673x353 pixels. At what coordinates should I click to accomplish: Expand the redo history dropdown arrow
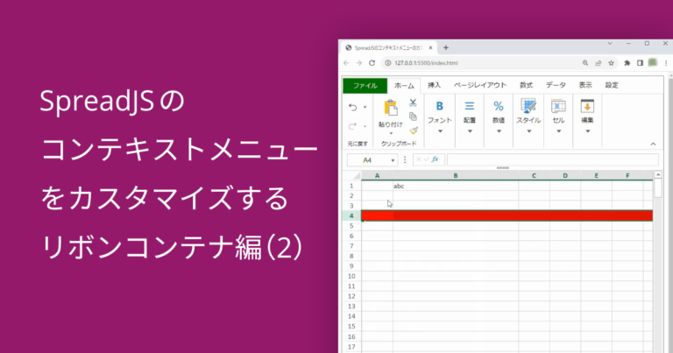click(x=365, y=126)
